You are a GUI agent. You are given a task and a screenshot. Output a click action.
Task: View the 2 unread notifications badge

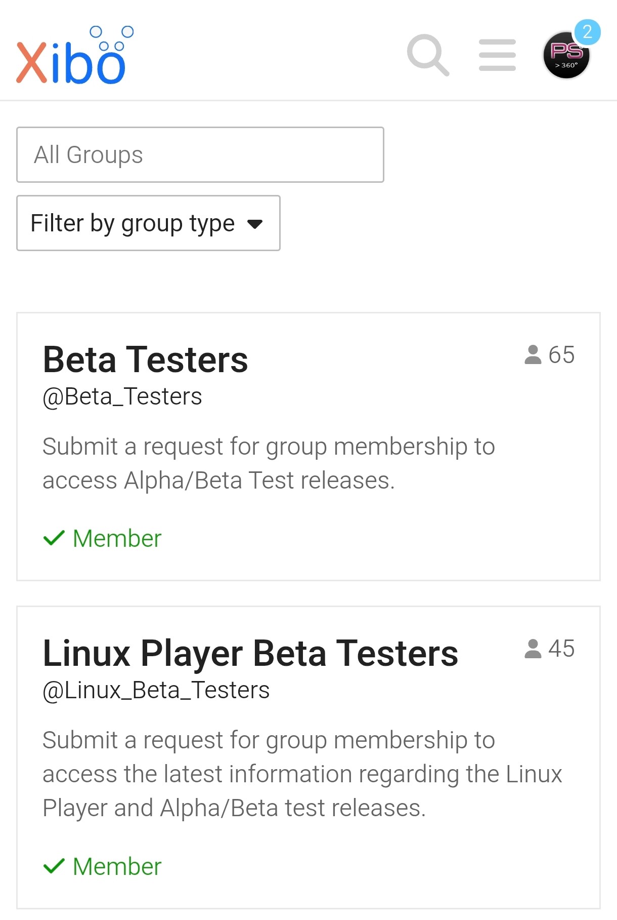pos(587,32)
